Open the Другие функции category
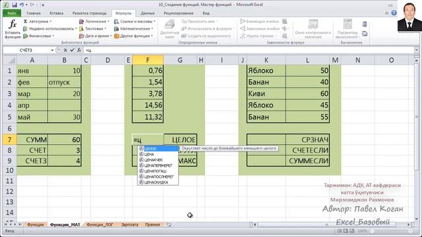 pyautogui.click(x=133, y=36)
